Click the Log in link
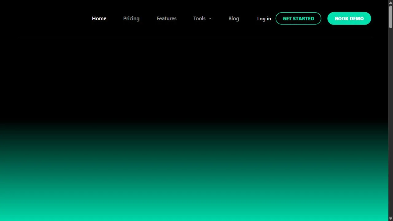The width and height of the screenshot is (393, 221). click(x=264, y=18)
